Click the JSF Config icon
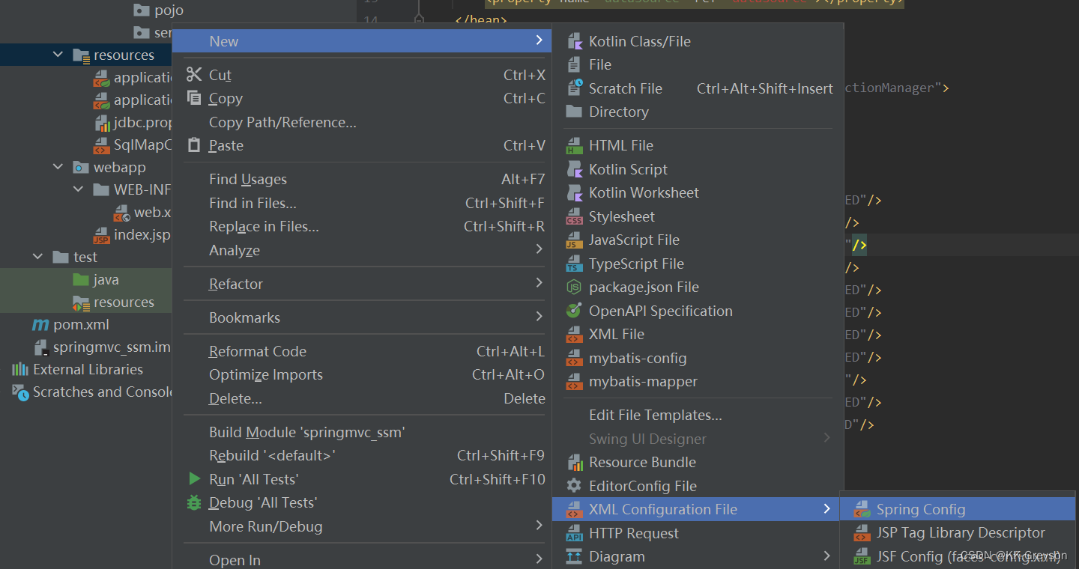Image resolution: width=1079 pixels, height=569 pixels. [862, 556]
